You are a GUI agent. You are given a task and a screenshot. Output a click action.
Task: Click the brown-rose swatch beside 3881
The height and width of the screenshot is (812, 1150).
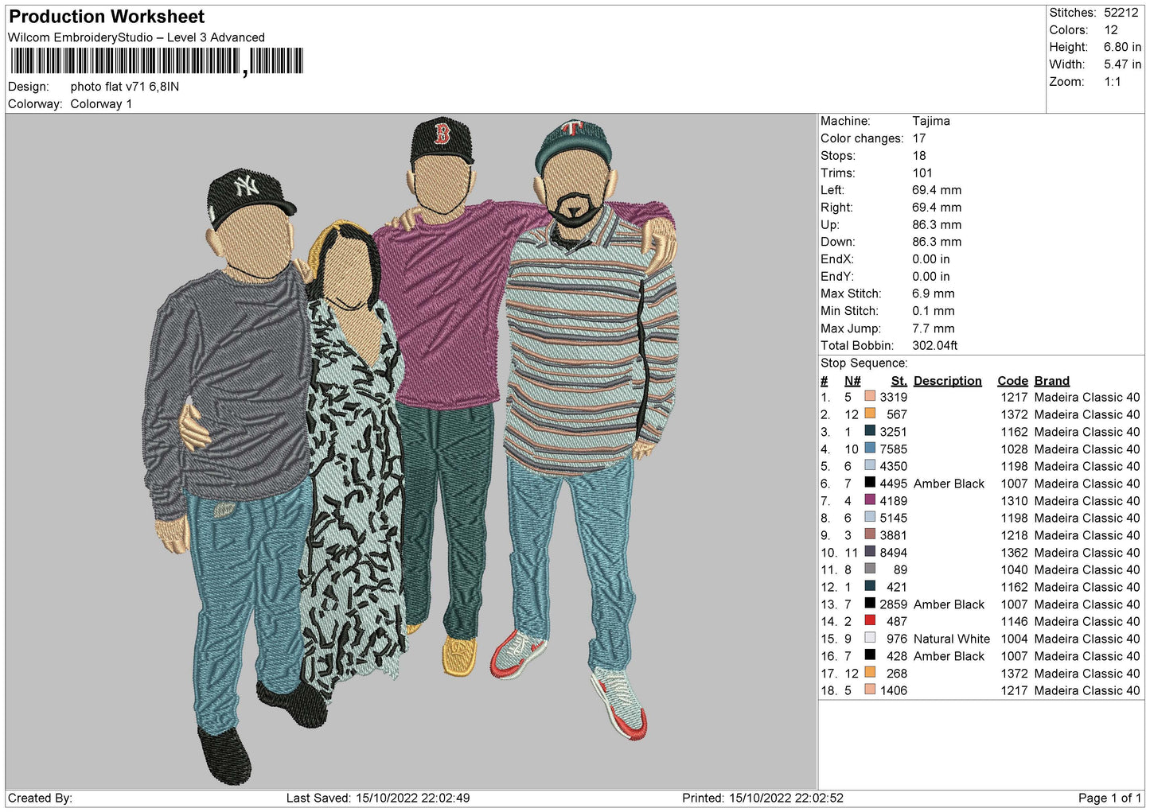point(870,534)
